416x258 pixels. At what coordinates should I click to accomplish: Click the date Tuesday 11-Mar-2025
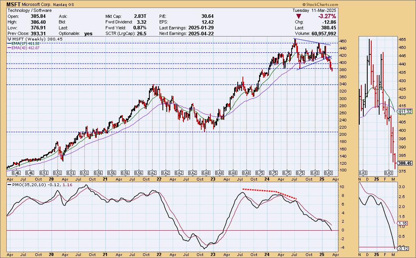click(314, 10)
